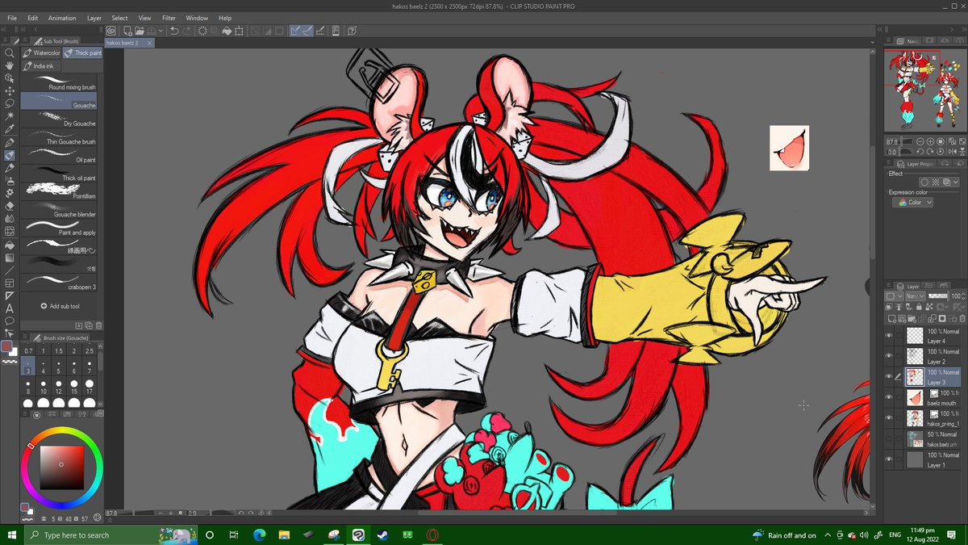Select the Balloon tool
Viewport: 968px width, 545px height.
pyautogui.click(x=10, y=321)
